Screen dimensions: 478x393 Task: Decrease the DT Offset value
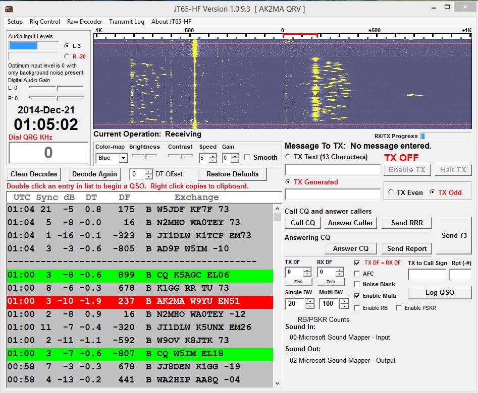(x=148, y=176)
